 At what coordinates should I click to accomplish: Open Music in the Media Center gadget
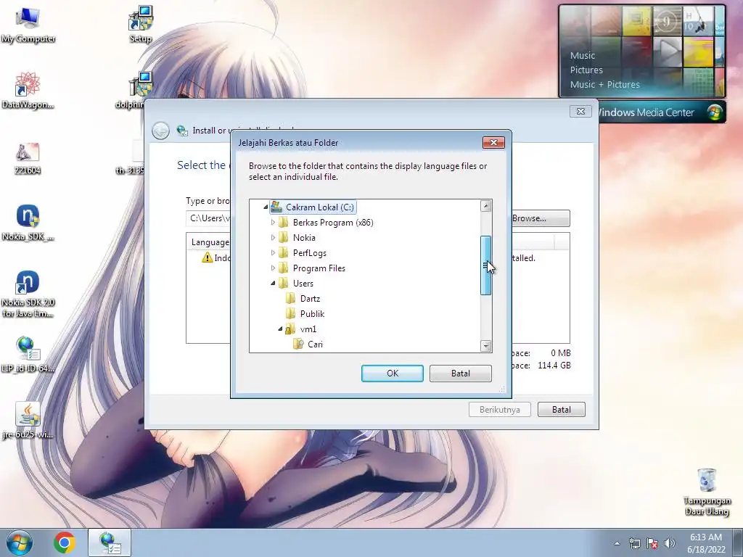click(583, 55)
